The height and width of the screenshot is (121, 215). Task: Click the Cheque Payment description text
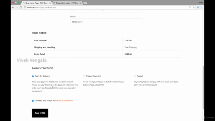(x=103, y=83)
